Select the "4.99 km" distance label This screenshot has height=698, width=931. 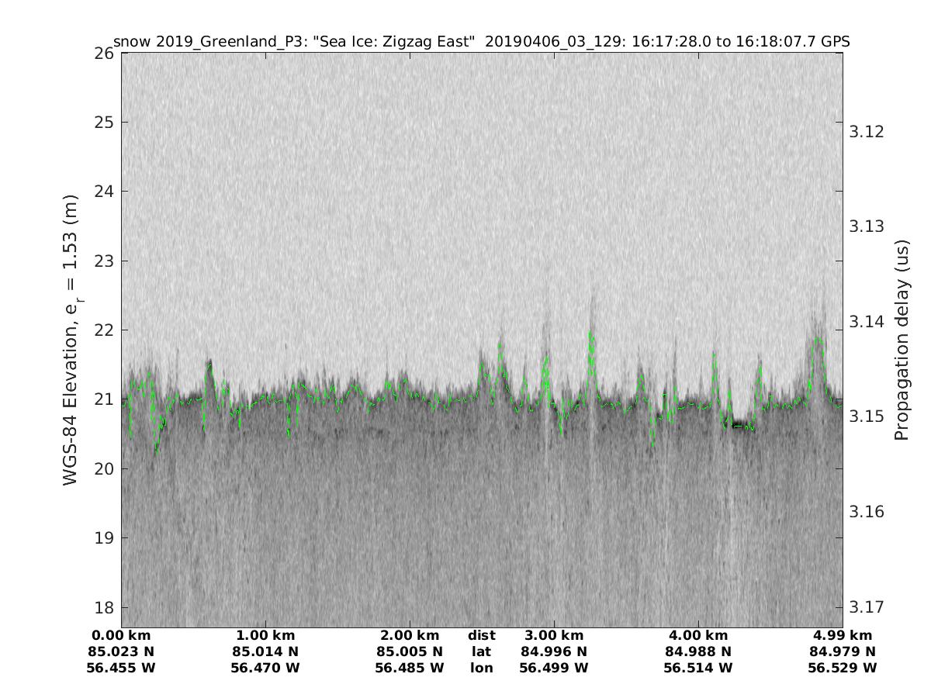[x=843, y=635]
